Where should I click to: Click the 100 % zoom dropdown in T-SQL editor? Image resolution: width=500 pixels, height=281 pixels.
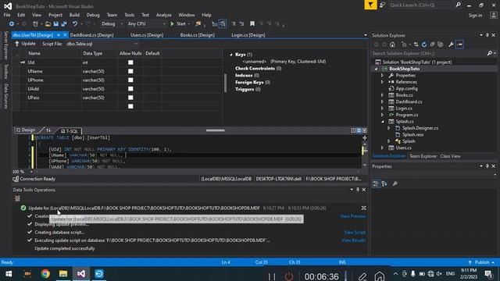tap(23, 172)
